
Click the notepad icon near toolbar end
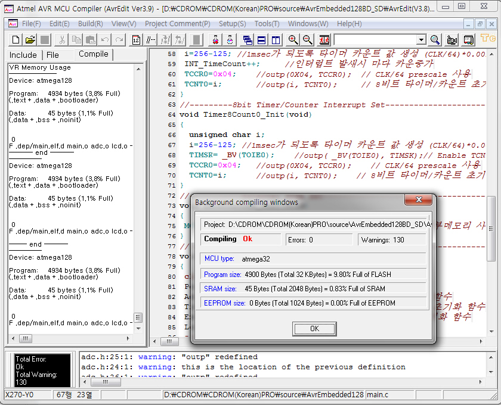(469, 40)
